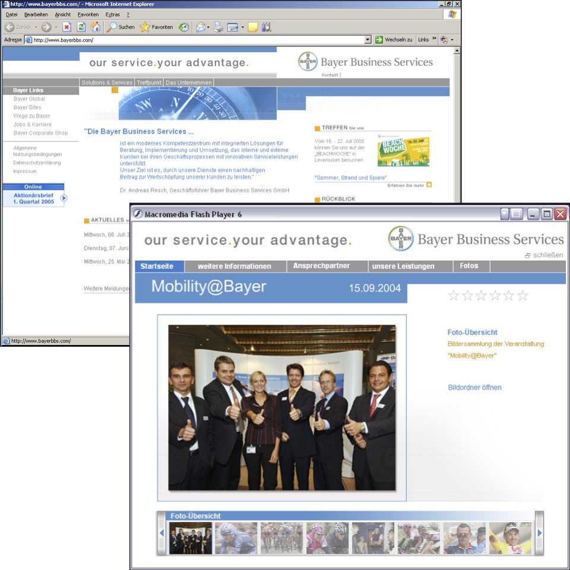The image size is (570, 570).
Task: Open the mail envelope icon in the IE toolbar
Action: [201, 27]
